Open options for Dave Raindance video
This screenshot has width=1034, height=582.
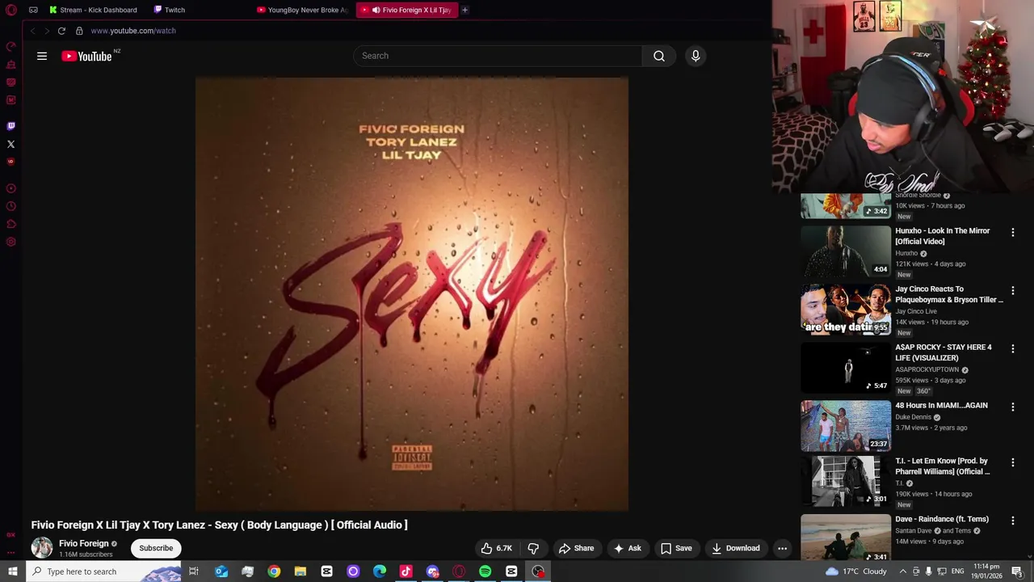[x=1012, y=521]
